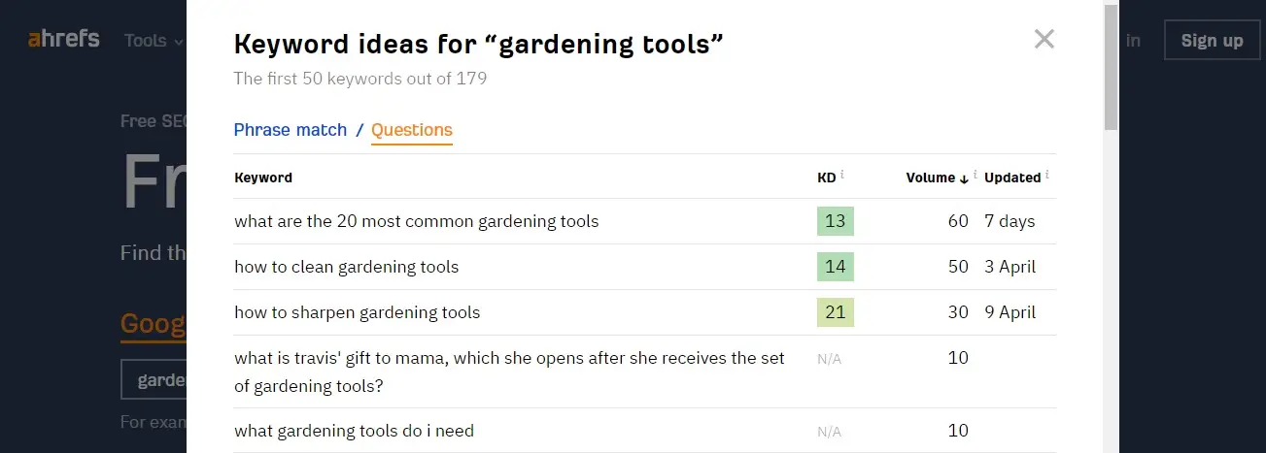This screenshot has width=1266, height=453.
Task: Click the Volume sort arrow icon
Action: 964,178
